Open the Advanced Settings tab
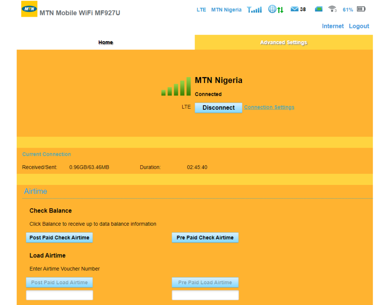The image size is (387, 305). click(x=283, y=42)
